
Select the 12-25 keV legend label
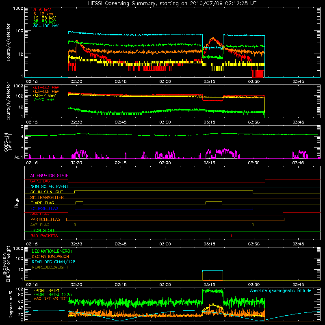click(x=45, y=18)
